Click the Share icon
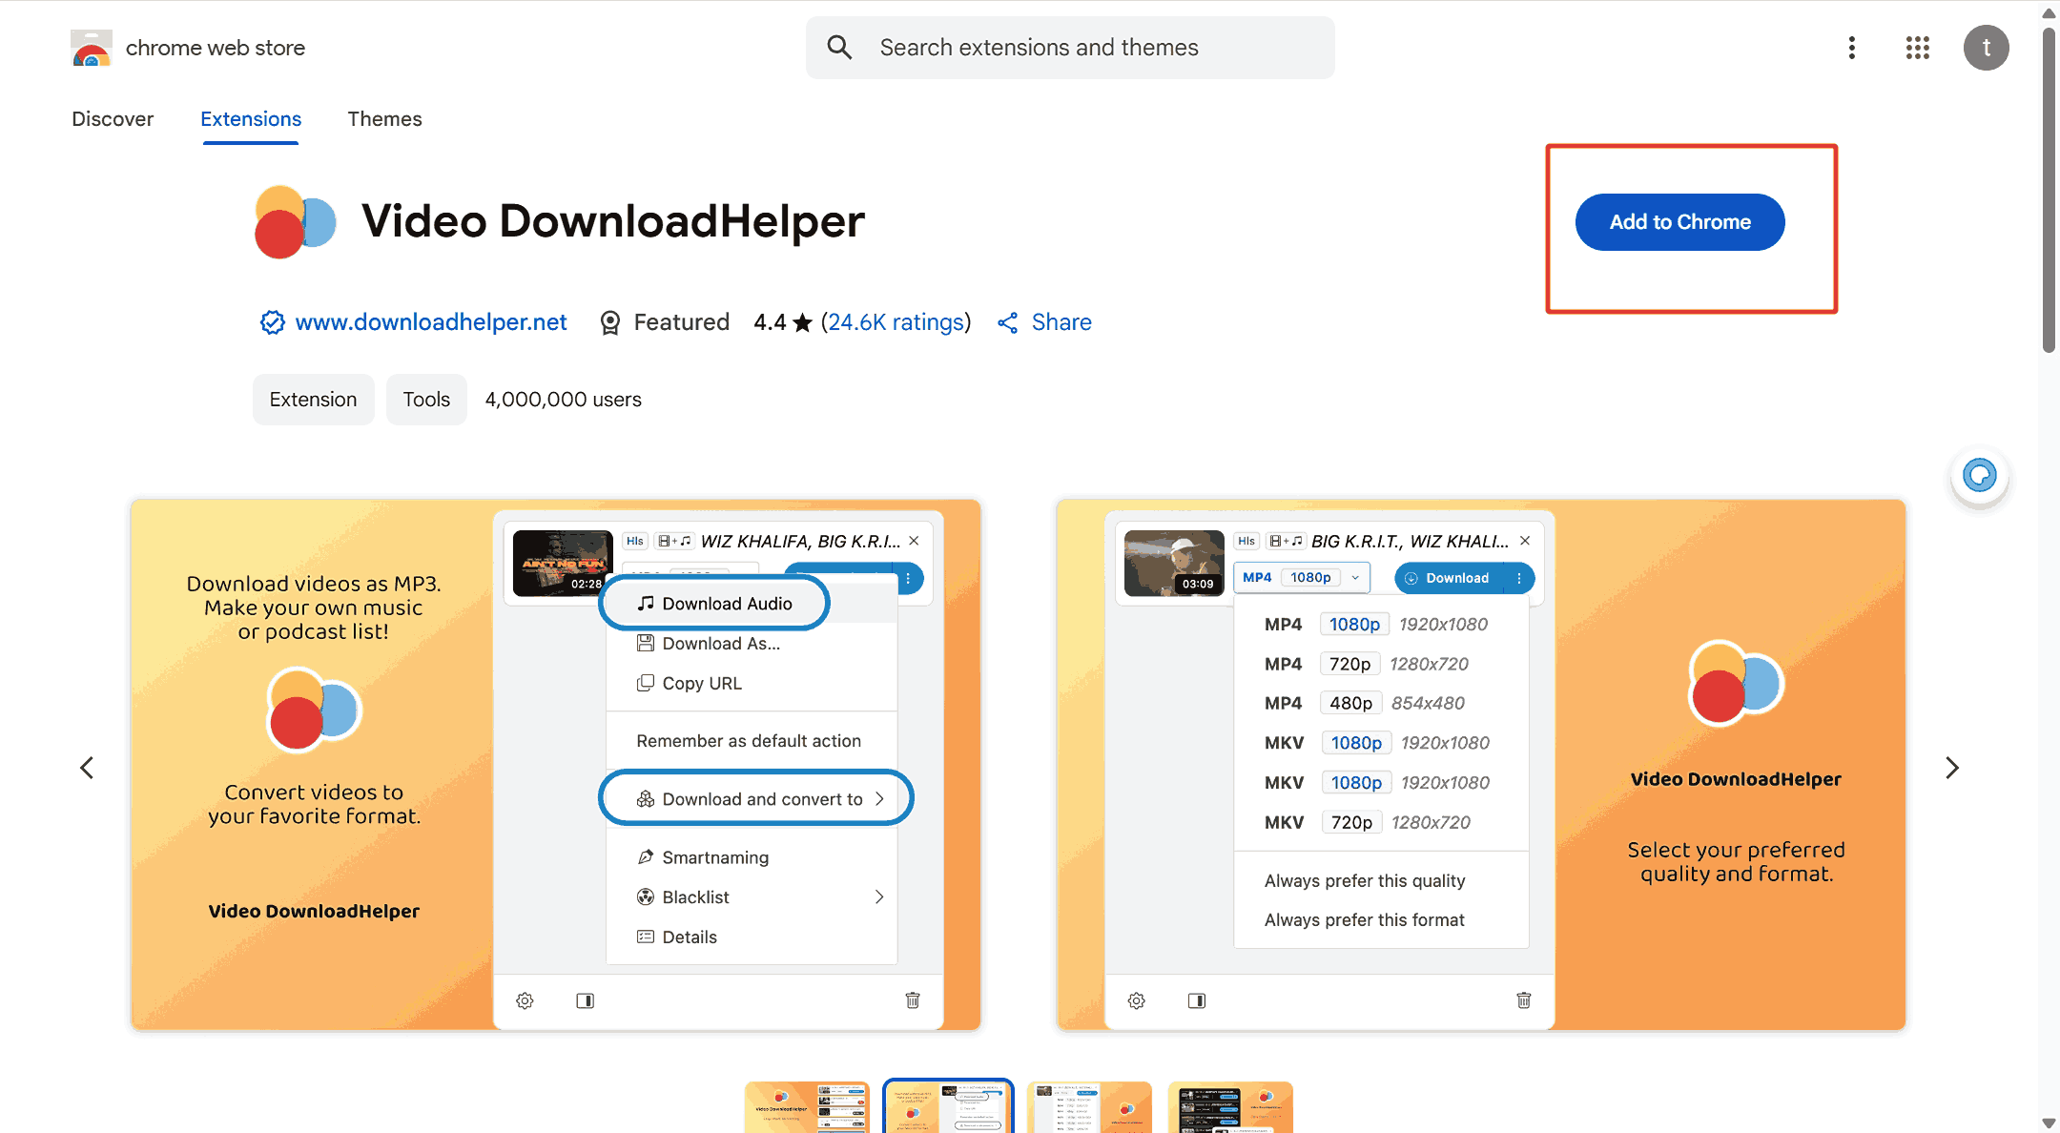 point(1008,322)
